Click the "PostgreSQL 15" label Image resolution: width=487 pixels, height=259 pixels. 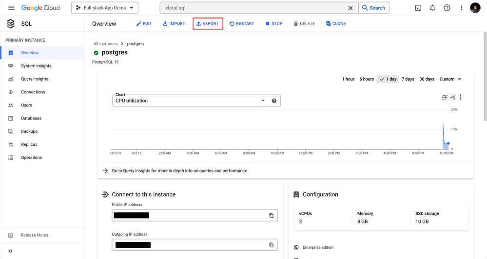(x=105, y=62)
